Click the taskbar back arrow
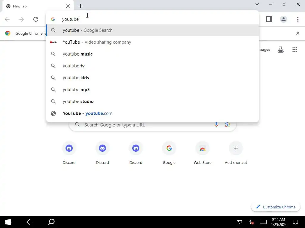The image size is (305, 228). pos(30,222)
